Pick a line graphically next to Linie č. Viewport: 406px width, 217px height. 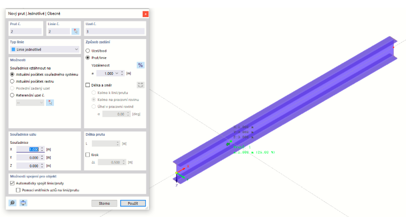[x=75, y=32]
